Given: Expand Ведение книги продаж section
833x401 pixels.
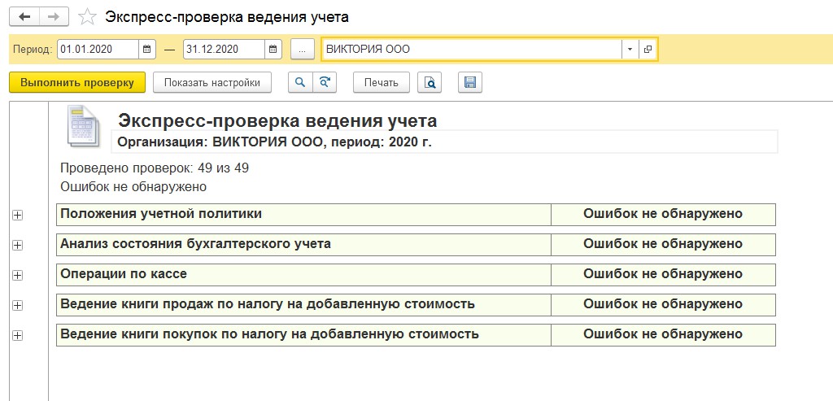Looking at the screenshot, I should click(18, 305).
